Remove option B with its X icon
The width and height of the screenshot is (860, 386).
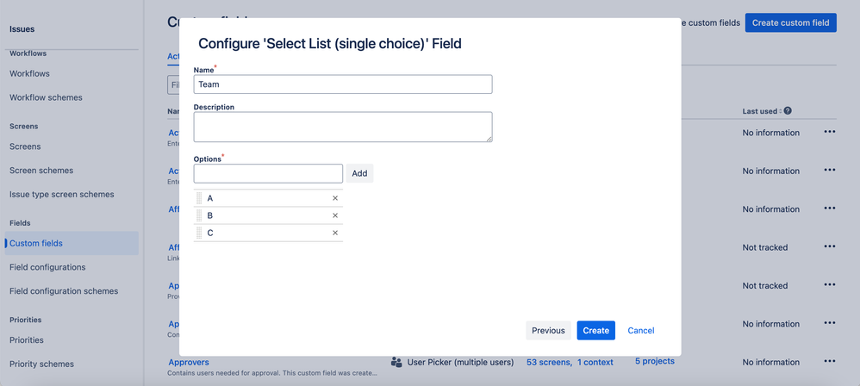pyautogui.click(x=335, y=215)
